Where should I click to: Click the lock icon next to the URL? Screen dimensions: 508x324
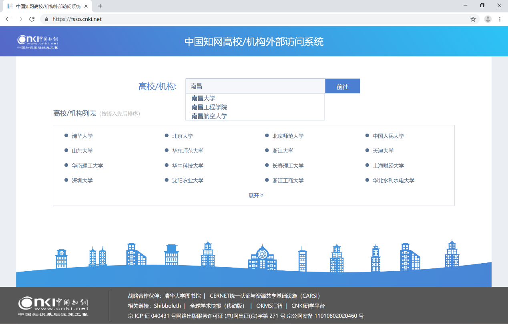point(46,19)
